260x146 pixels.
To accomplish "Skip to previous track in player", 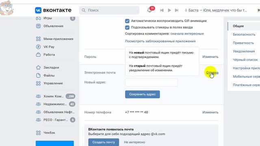I will pyautogui.click(x=162, y=11).
